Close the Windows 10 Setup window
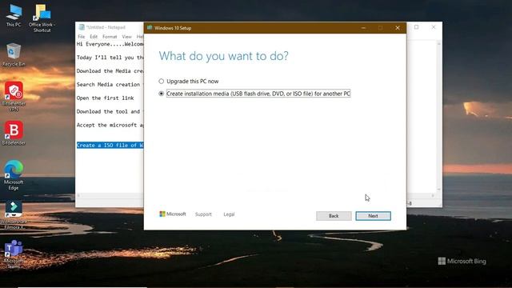Image resolution: width=512 pixels, height=288 pixels. point(398,28)
